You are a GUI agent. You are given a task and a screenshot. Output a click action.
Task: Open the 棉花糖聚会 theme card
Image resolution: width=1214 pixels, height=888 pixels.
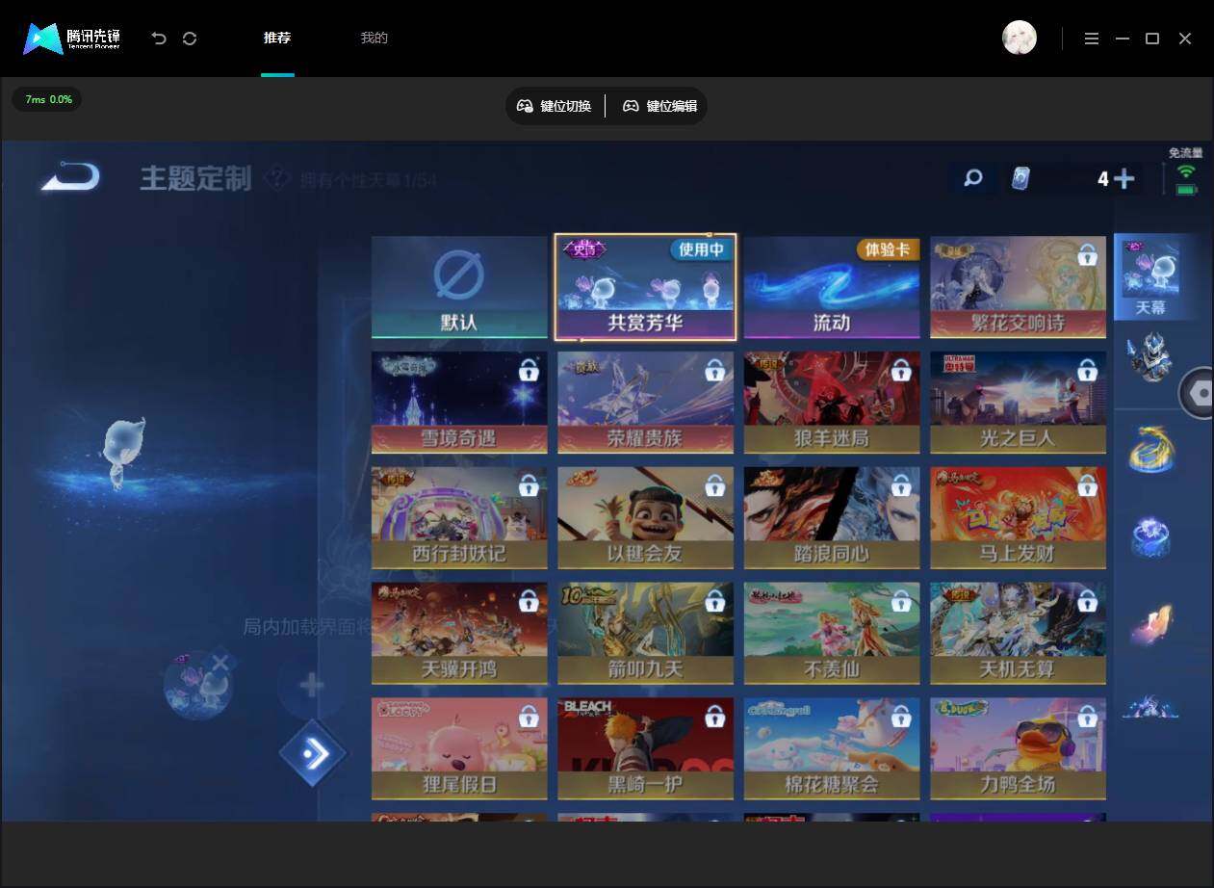pos(832,749)
